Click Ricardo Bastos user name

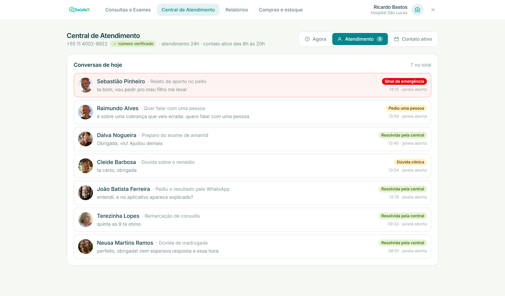pyautogui.click(x=390, y=7)
